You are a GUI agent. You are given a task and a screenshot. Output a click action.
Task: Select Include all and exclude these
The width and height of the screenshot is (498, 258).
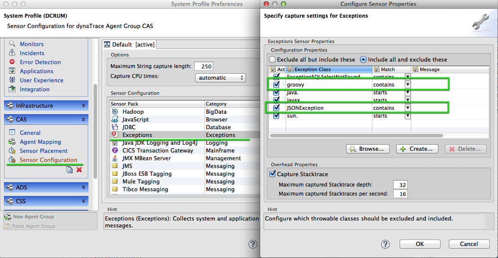pos(363,59)
